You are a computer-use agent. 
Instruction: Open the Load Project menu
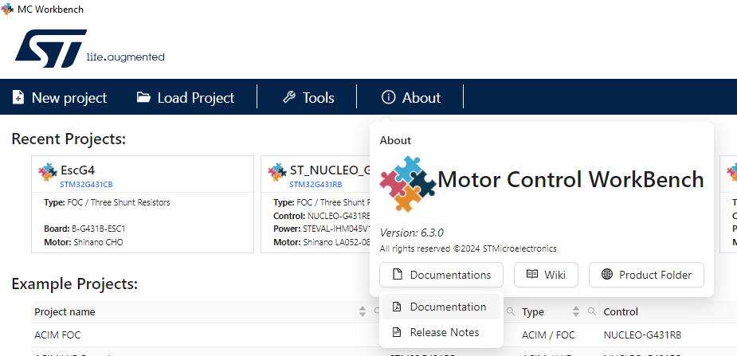[x=185, y=98]
